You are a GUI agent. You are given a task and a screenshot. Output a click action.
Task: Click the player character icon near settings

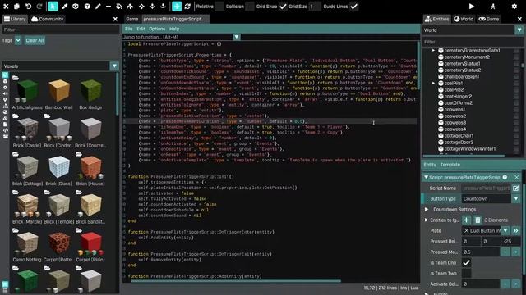[493, 7]
